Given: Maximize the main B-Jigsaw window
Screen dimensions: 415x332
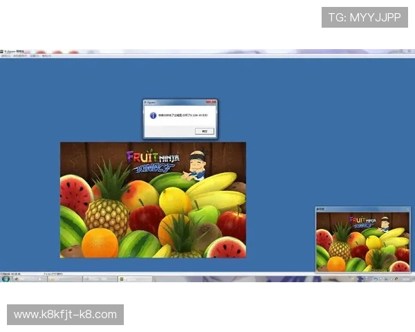Looking at the screenshot, I should [400, 51].
